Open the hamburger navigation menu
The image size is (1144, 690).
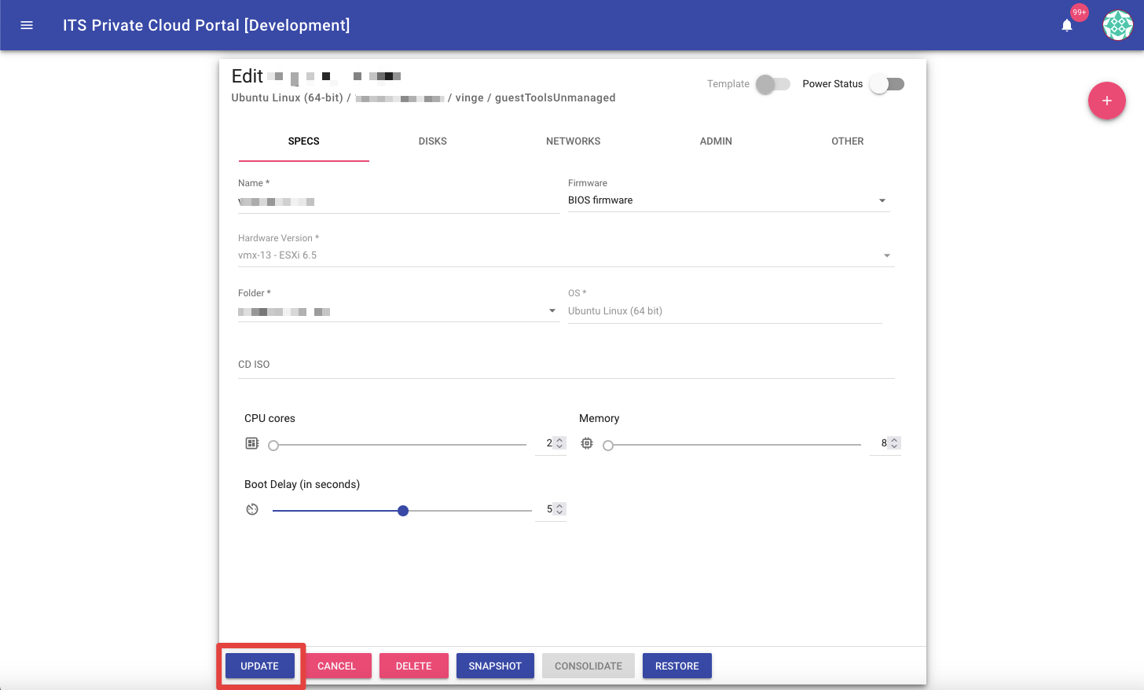[27, 25]
